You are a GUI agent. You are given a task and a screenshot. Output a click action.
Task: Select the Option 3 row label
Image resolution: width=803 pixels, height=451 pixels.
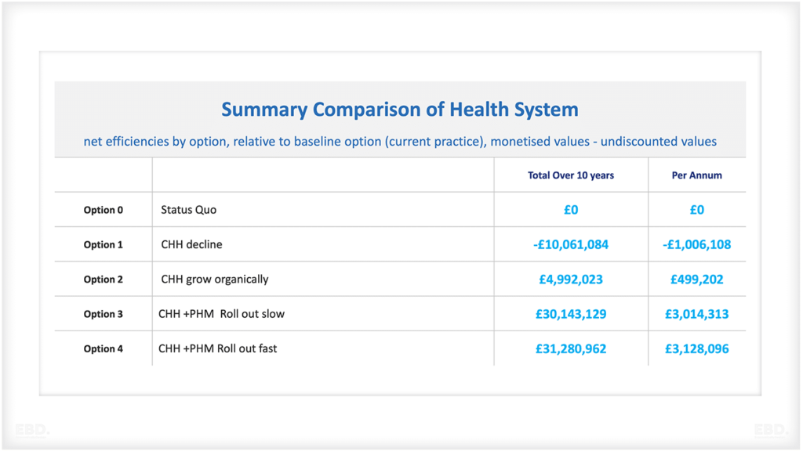[x=104, y=314]
